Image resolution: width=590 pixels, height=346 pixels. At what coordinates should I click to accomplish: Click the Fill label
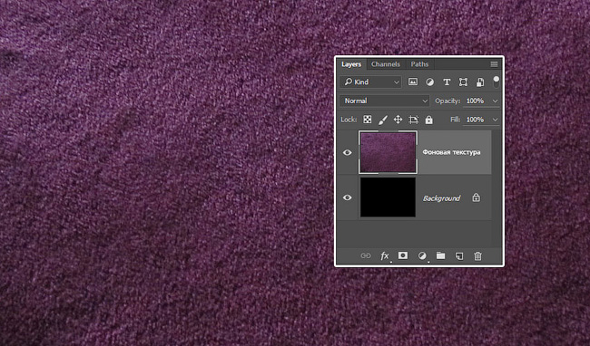coord(455,120)
